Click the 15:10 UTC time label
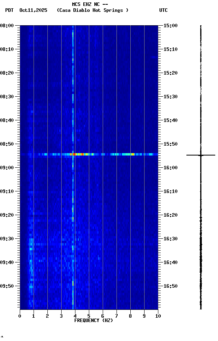218x341 pixels. click(171, 49)
